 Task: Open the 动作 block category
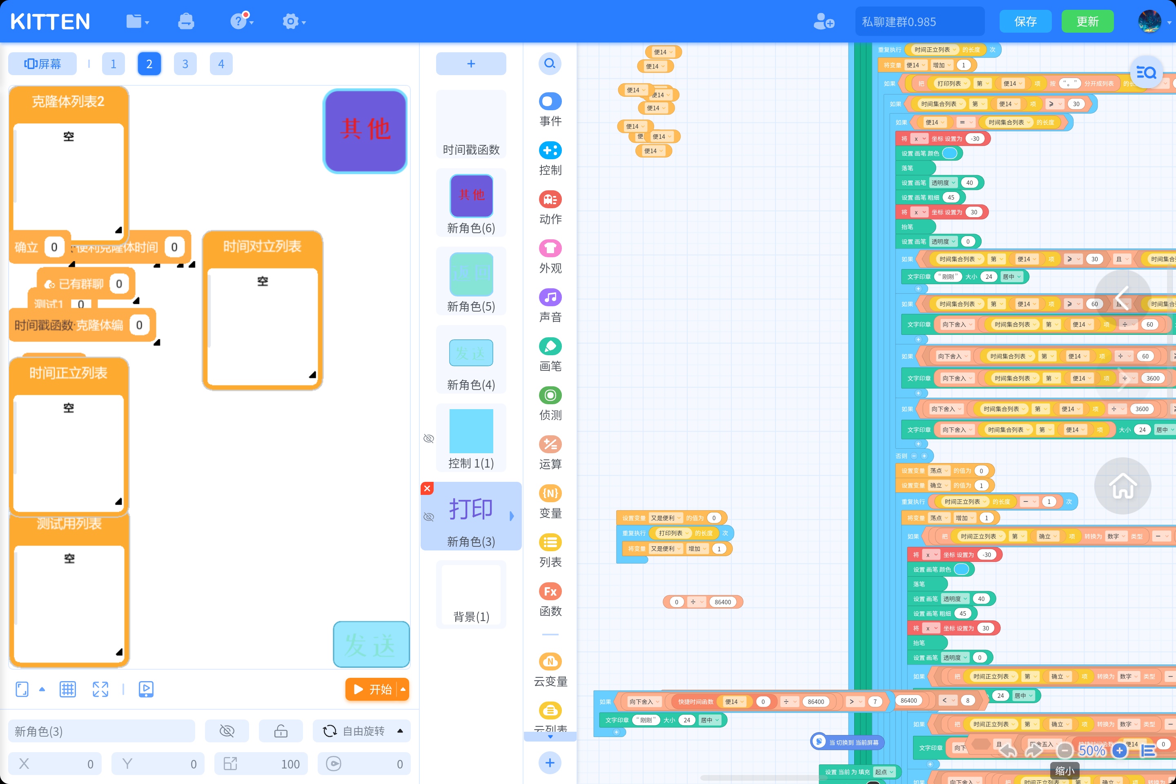(550, 207)
